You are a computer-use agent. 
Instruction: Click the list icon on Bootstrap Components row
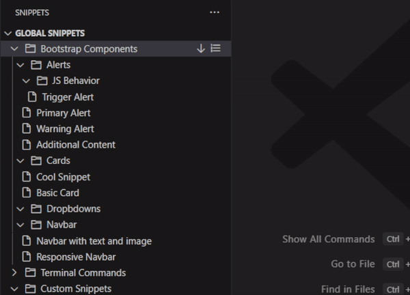click(x=216, y=48)
